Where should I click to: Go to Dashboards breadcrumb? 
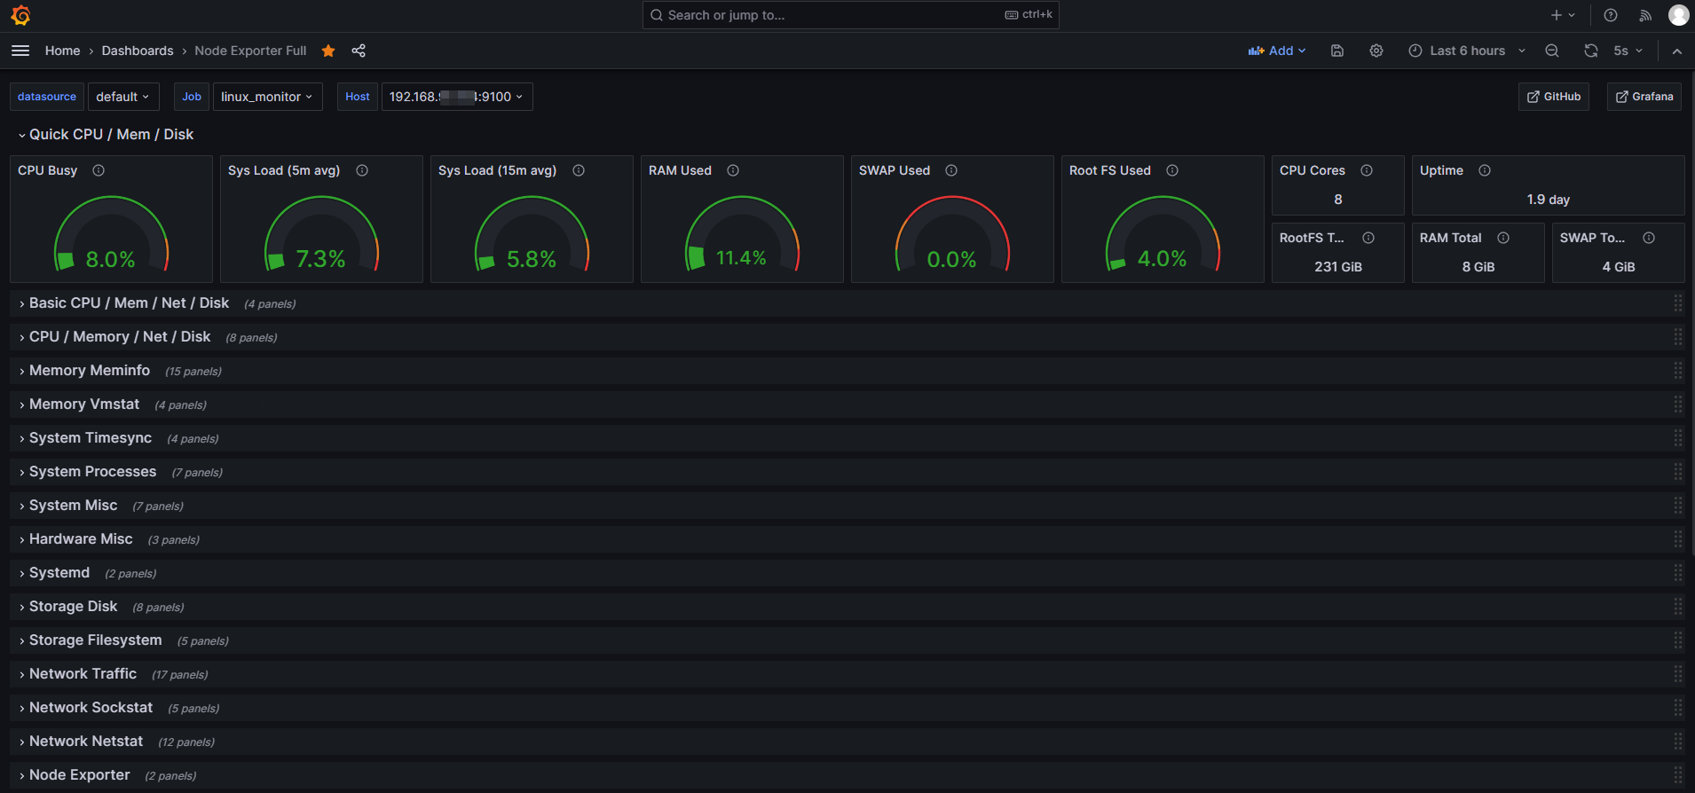tap(138, 51)
